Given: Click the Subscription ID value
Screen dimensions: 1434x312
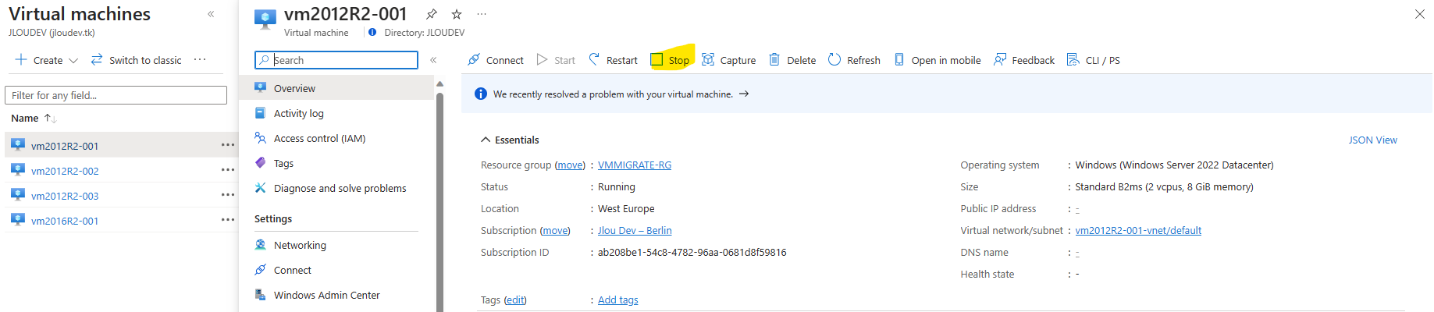Looking at the screenshot, I should point(692,252).
